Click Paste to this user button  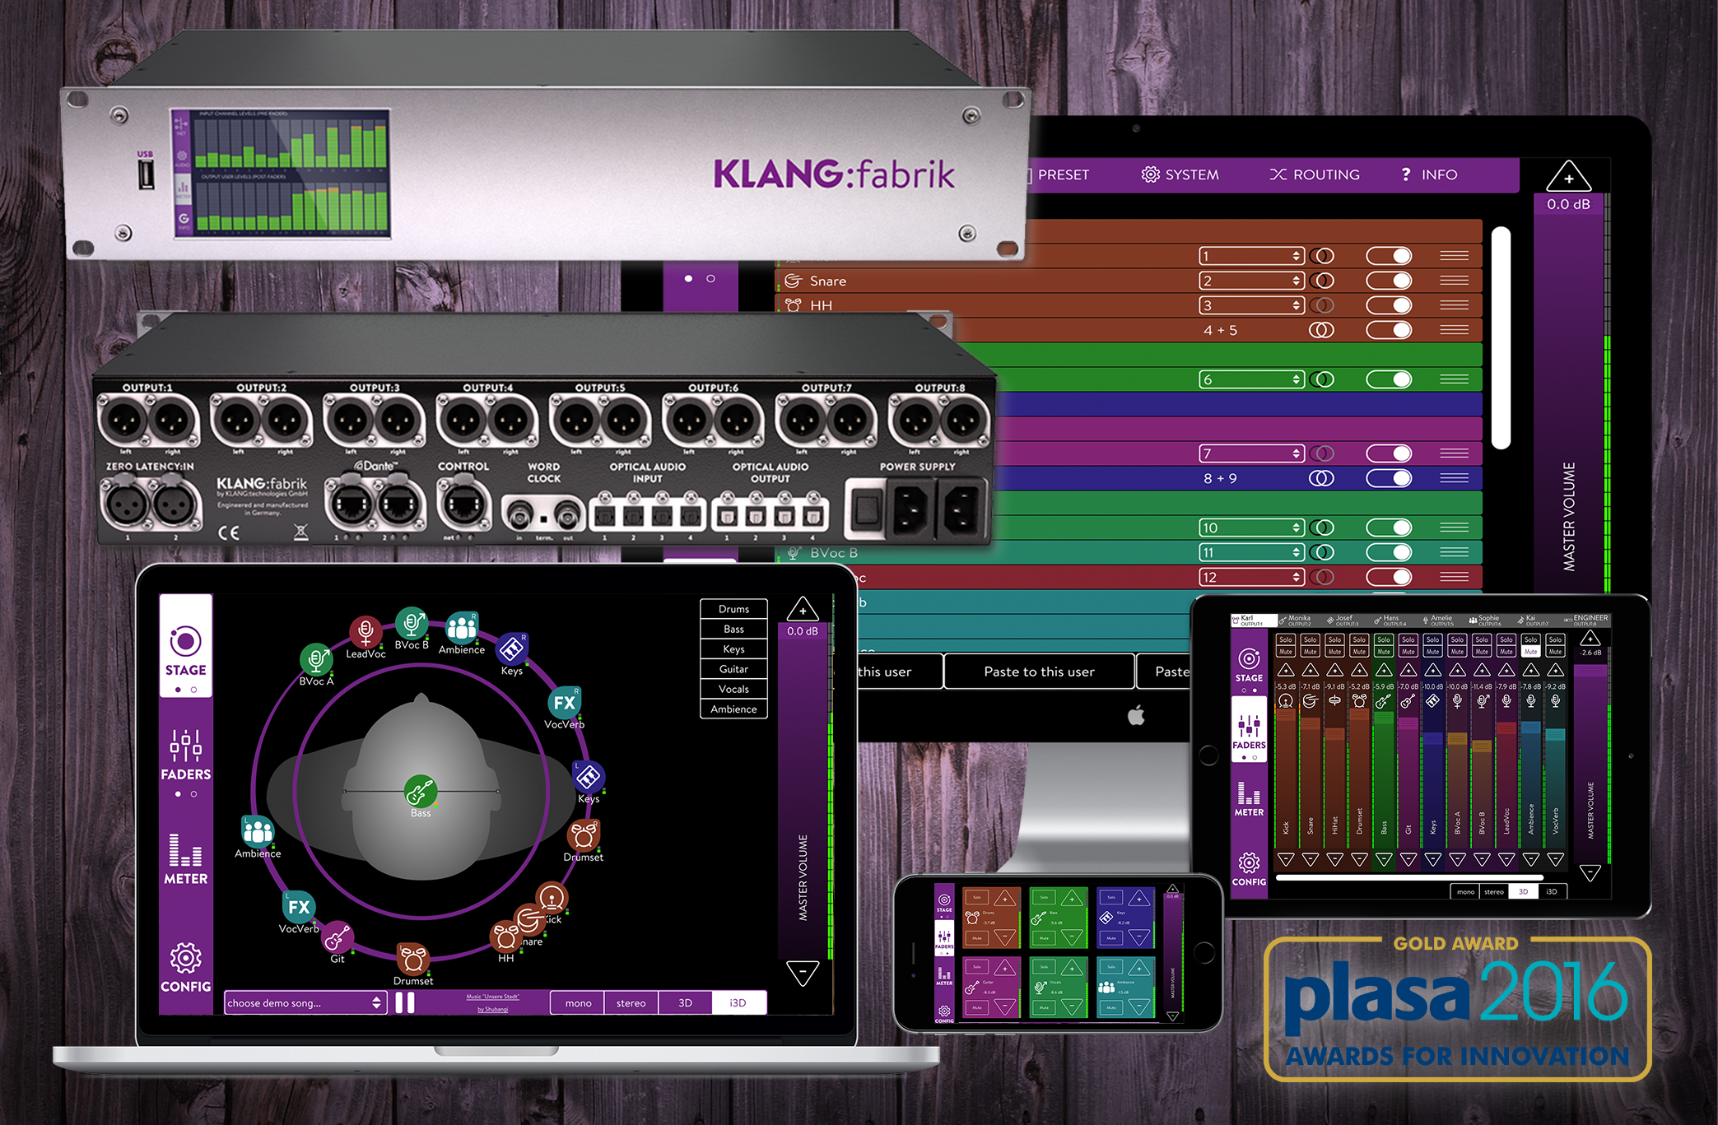[x=1039, y=672]
